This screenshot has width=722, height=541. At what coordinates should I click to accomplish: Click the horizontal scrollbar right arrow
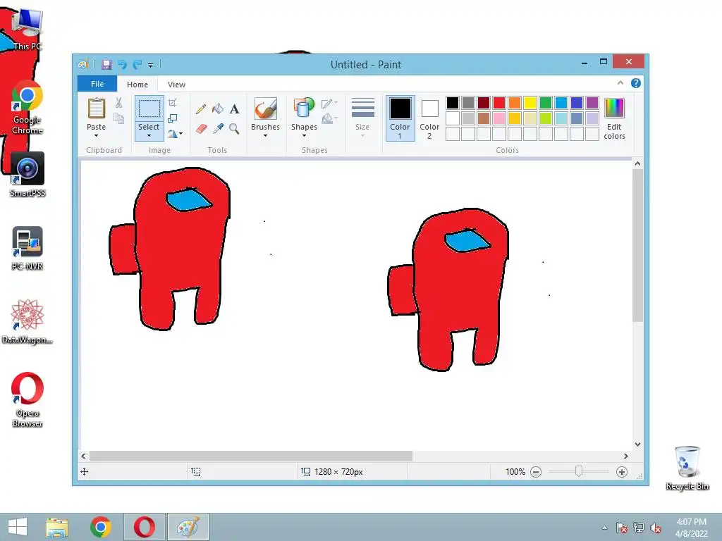tap(626, 456)
